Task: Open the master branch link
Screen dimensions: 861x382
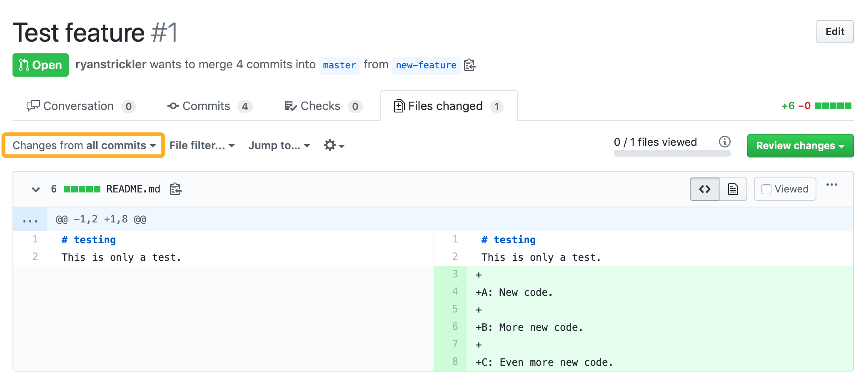Action: coord(339,65)
